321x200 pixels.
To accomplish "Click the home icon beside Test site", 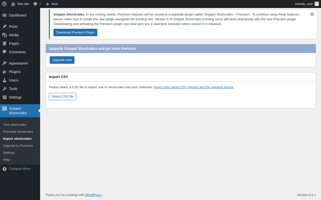I will pos(13,4).
